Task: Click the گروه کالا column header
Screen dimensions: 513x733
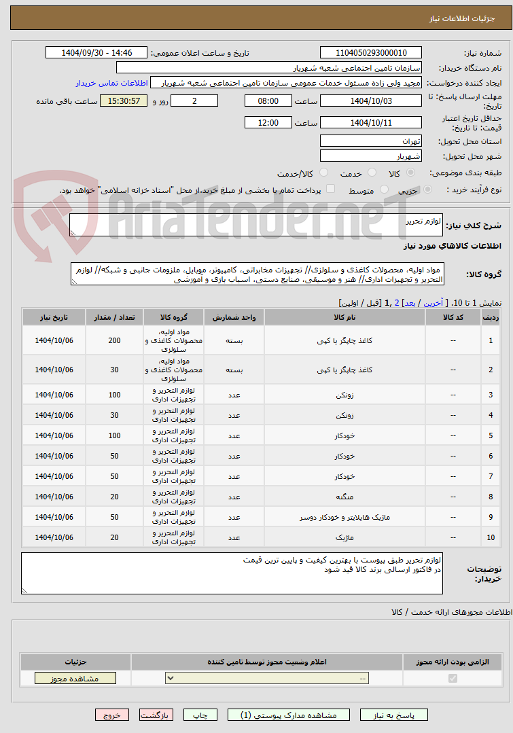Action: pos(173,317)
